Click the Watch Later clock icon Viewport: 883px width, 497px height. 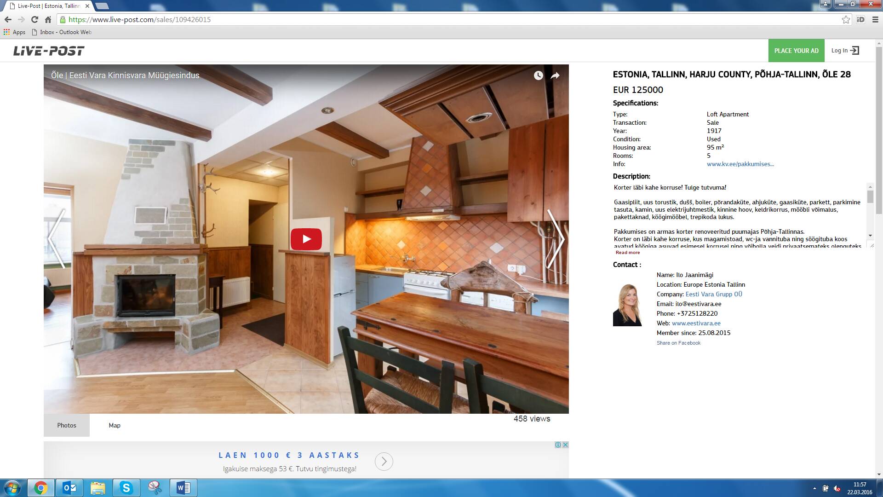tap(538, 75)
